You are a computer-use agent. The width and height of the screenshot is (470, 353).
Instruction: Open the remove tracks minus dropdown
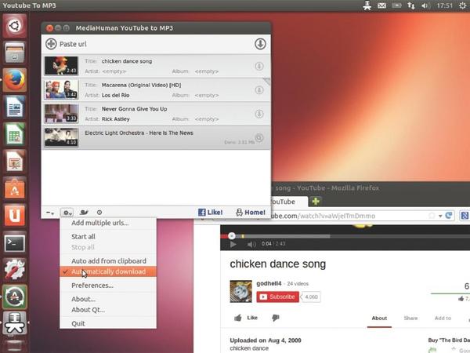[50, 213]
